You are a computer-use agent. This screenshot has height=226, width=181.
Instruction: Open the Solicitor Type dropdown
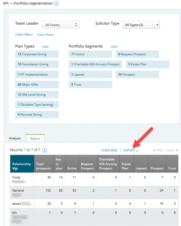(x=141, y=25)
